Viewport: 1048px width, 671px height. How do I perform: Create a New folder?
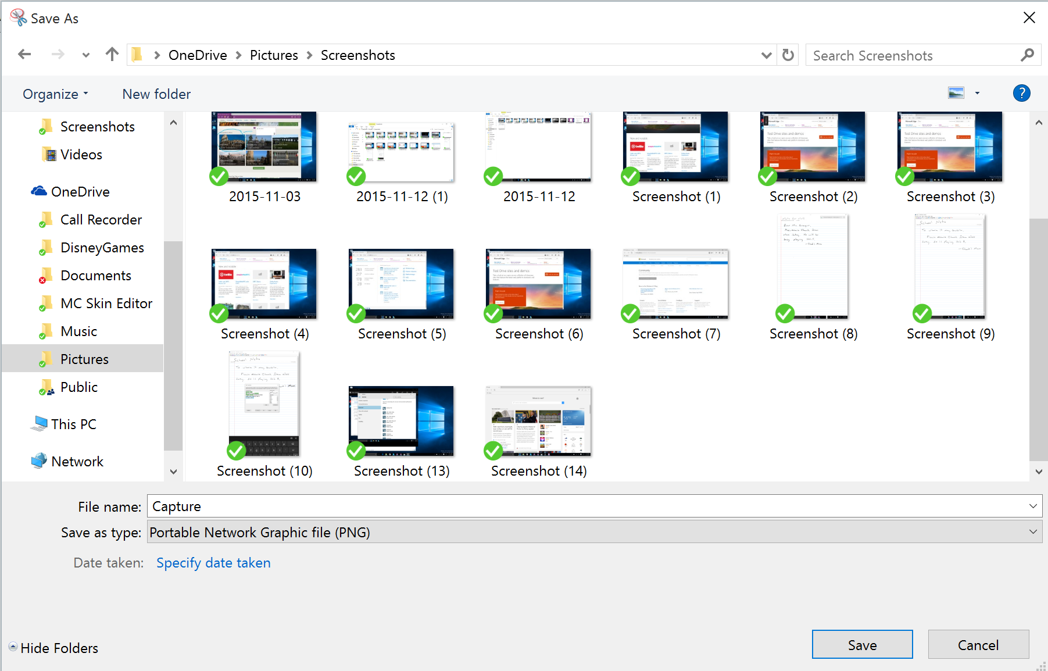(x=156, y=94)
